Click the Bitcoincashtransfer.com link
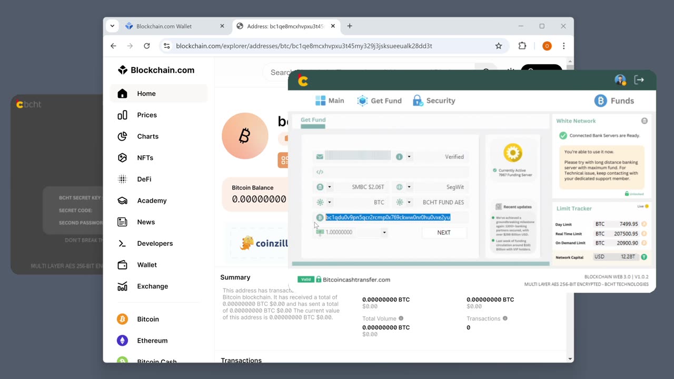Viewport: 674px width, 379px height. point(356,280)
